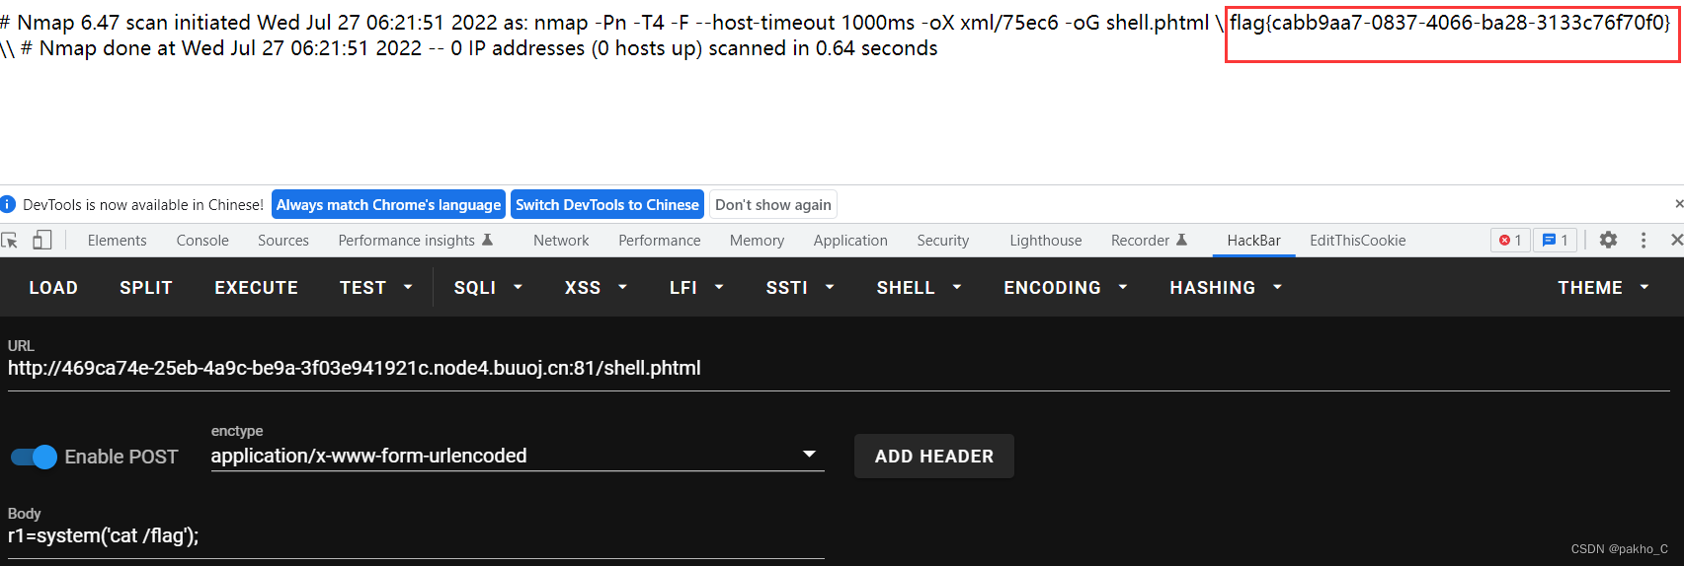Click the info icon in the language banner
The width and height of the screenshot is (1684, 566).
(8, 204)
